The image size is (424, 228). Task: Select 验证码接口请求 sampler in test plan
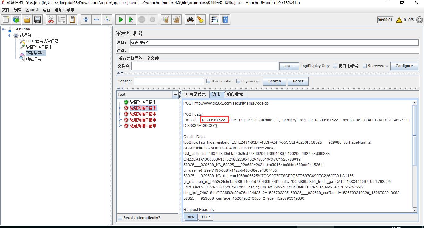(39, 47)
